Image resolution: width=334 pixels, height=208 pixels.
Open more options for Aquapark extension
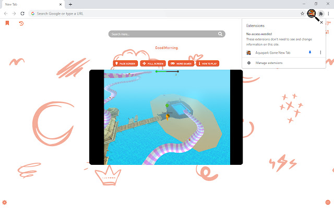[x=320, y=53]
